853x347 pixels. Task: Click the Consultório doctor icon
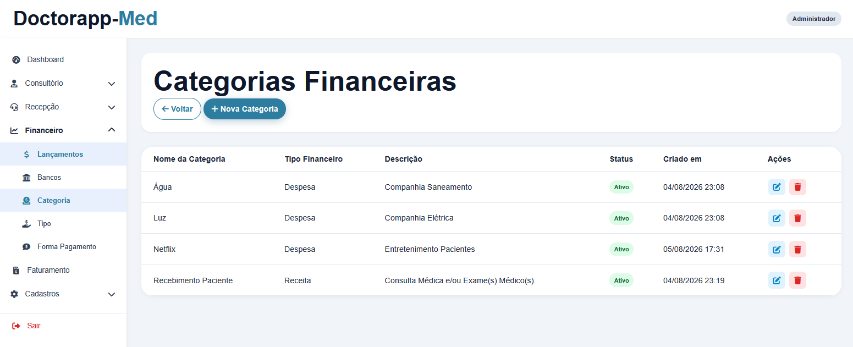(x=14, y=84)
